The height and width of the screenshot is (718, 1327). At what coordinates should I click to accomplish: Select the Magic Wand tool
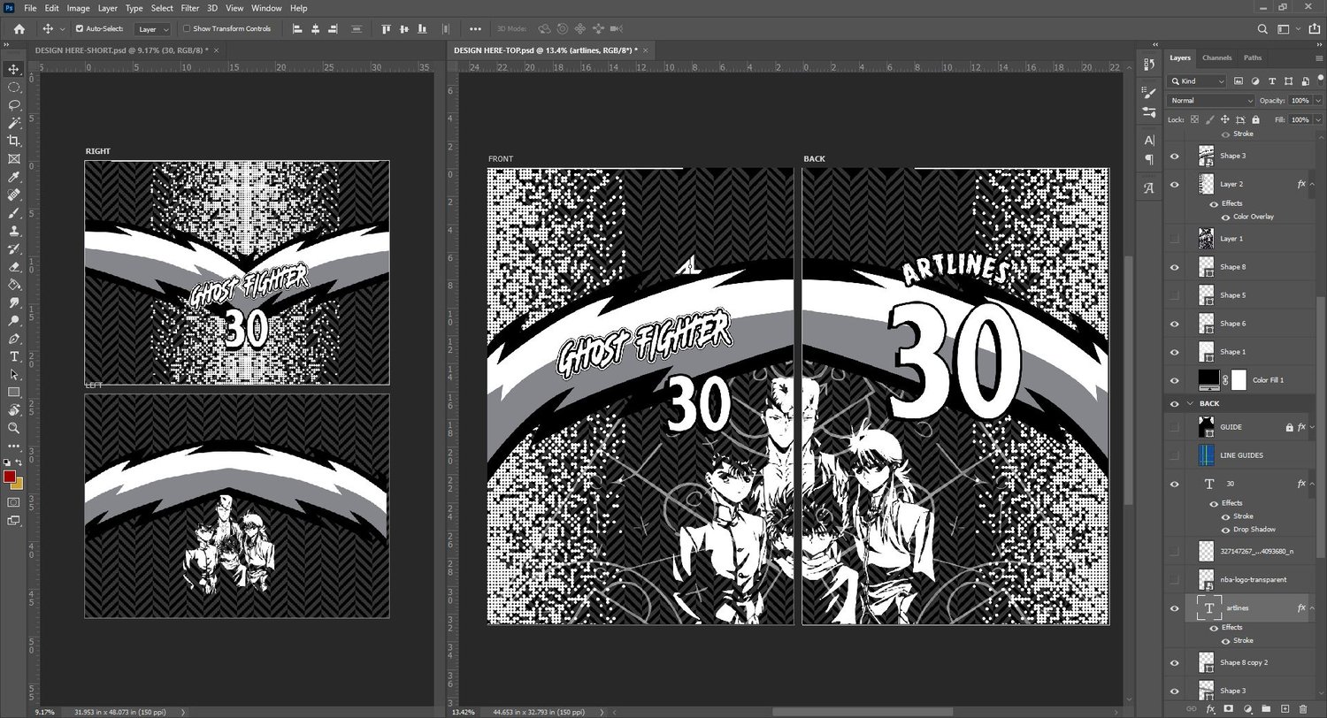[x=13, y=123]
